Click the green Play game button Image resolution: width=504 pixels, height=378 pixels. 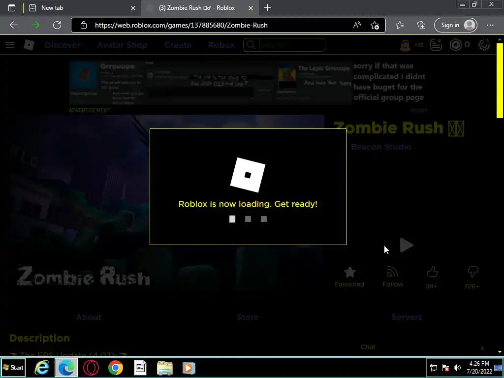point(407,245)
